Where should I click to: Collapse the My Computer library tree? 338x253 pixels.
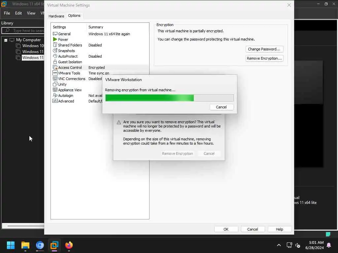coord(6,40)
